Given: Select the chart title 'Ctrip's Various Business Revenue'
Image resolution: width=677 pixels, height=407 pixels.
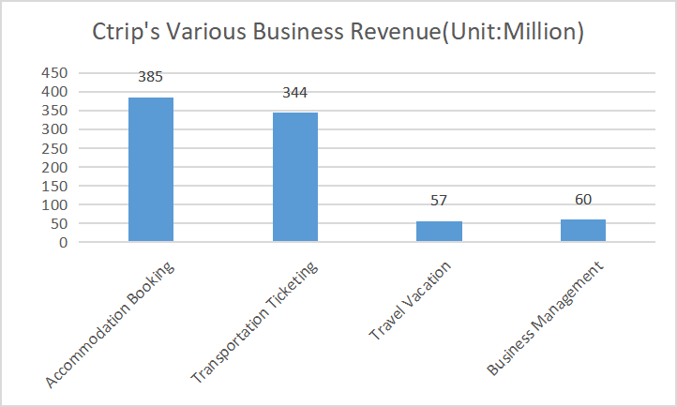Looking at the screenshot, I should (x=338, y=32).
